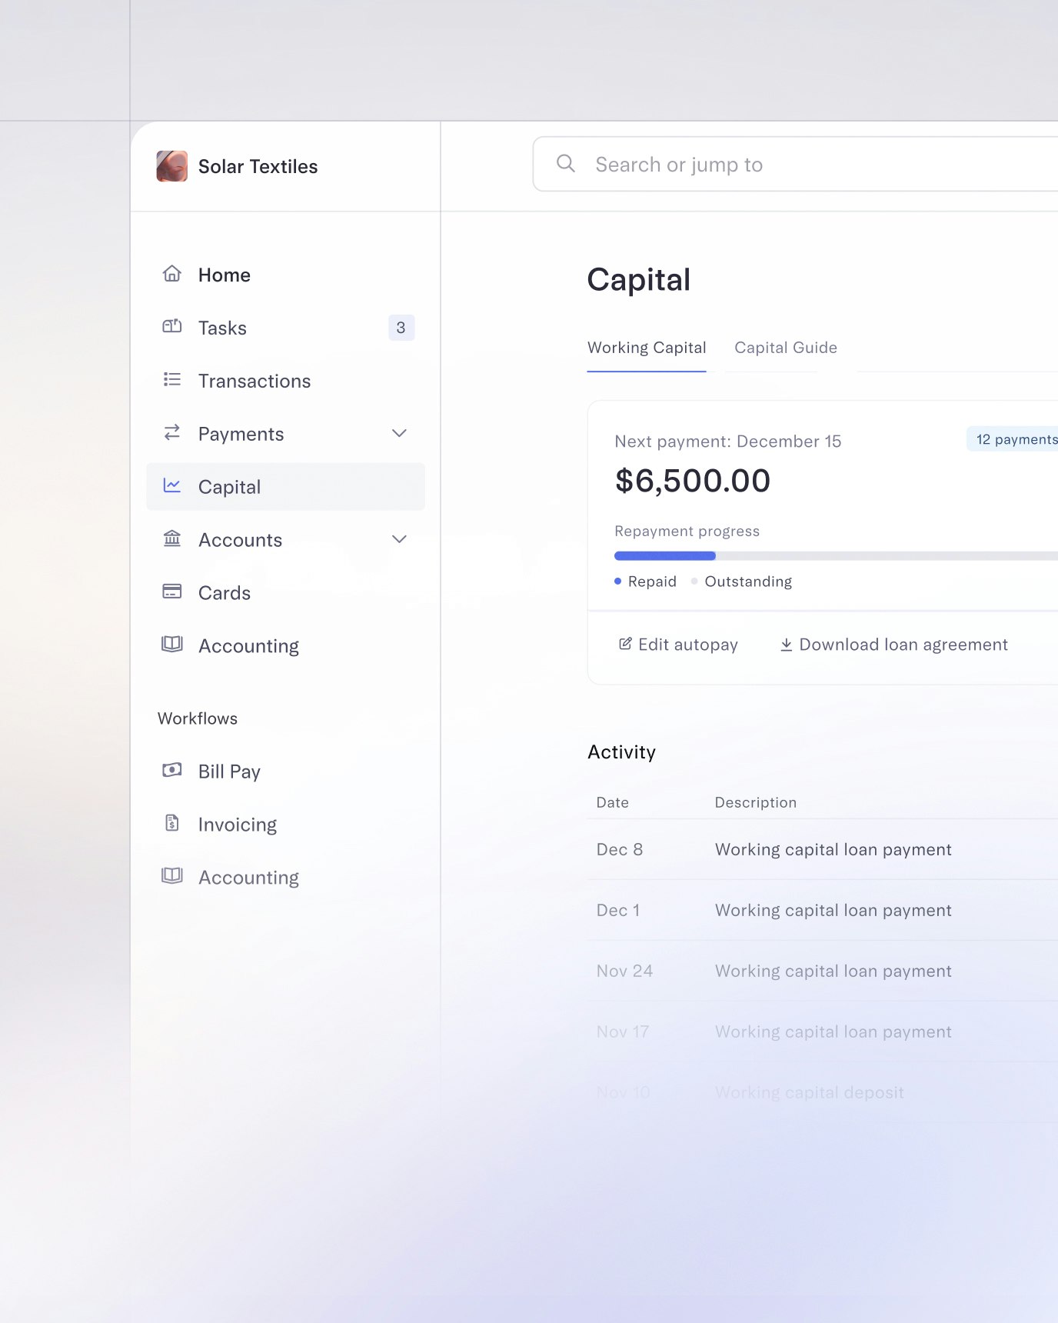1058x1323 pixels.
Task: Click the Invoicing document icon
Action: (x=172, y=823)
